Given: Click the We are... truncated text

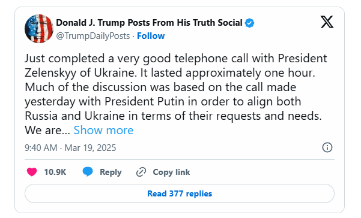Looking at the screenshot, I should coord(47,131).
